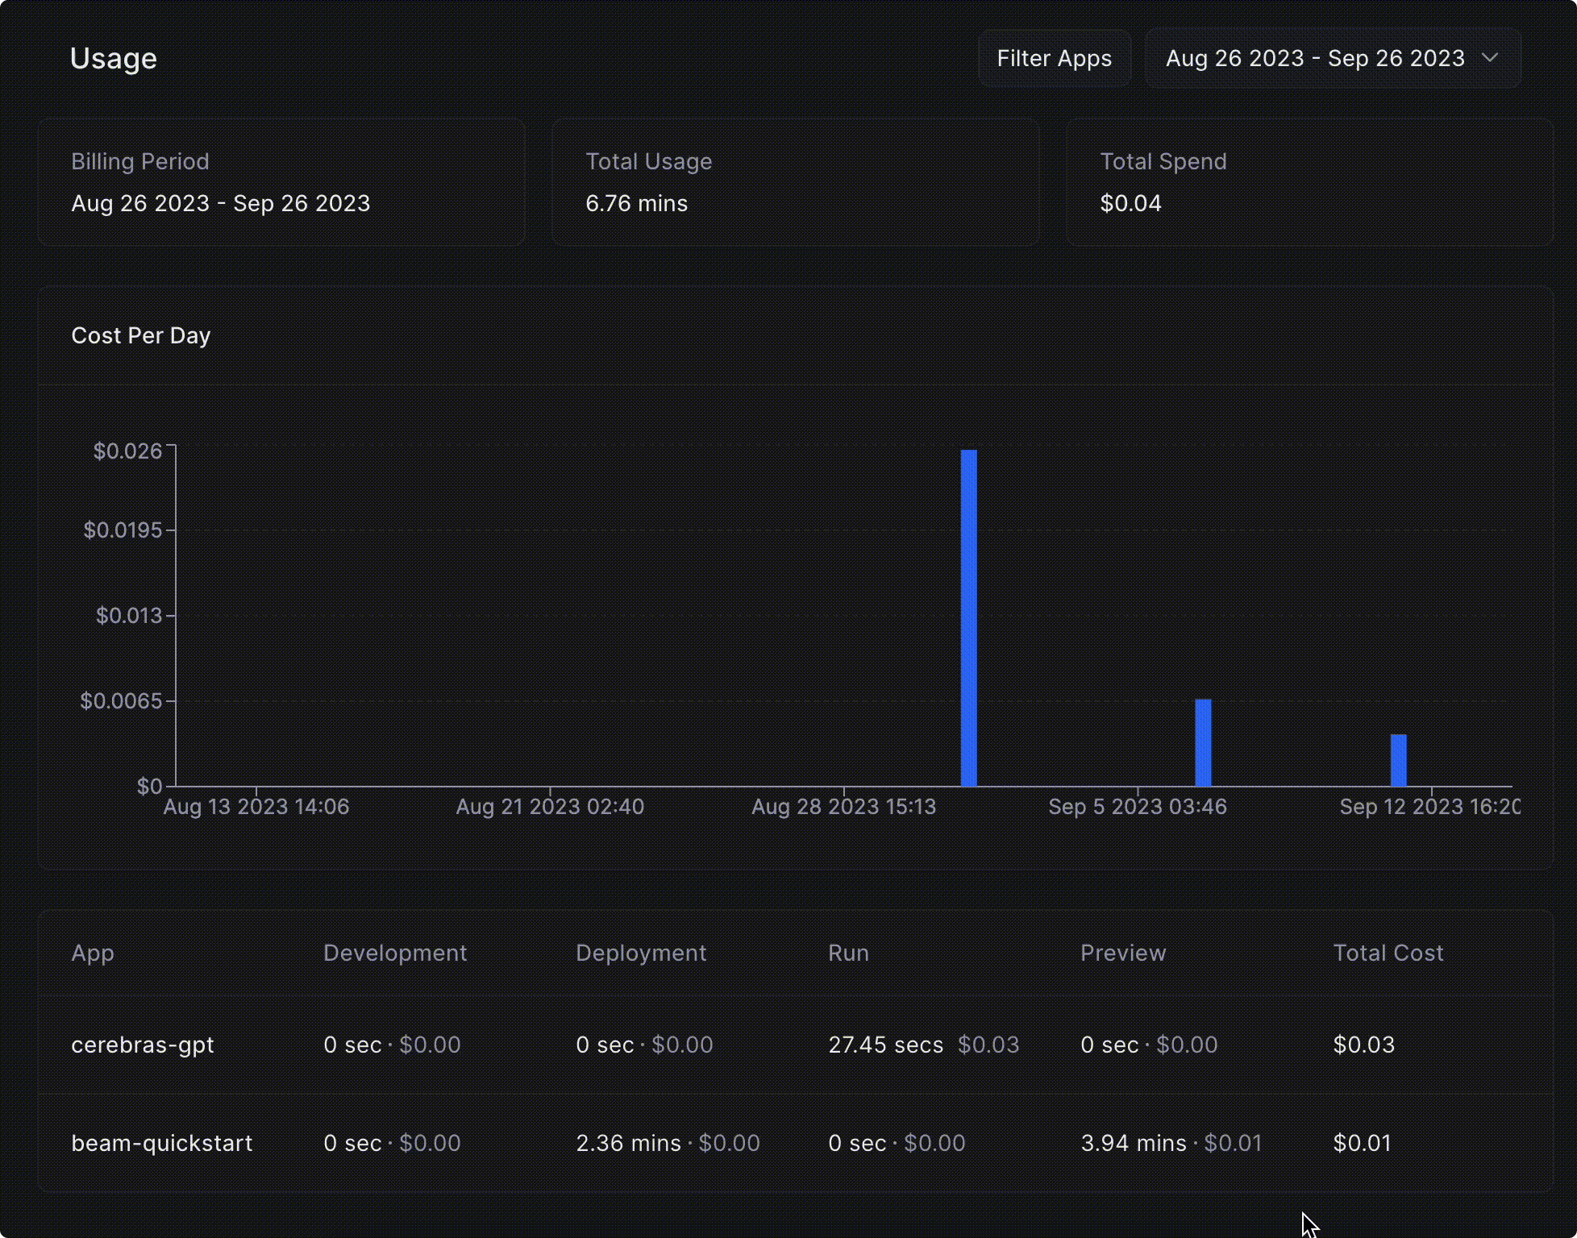Click the Total Usage 6.76 mins card

[795, 183]
